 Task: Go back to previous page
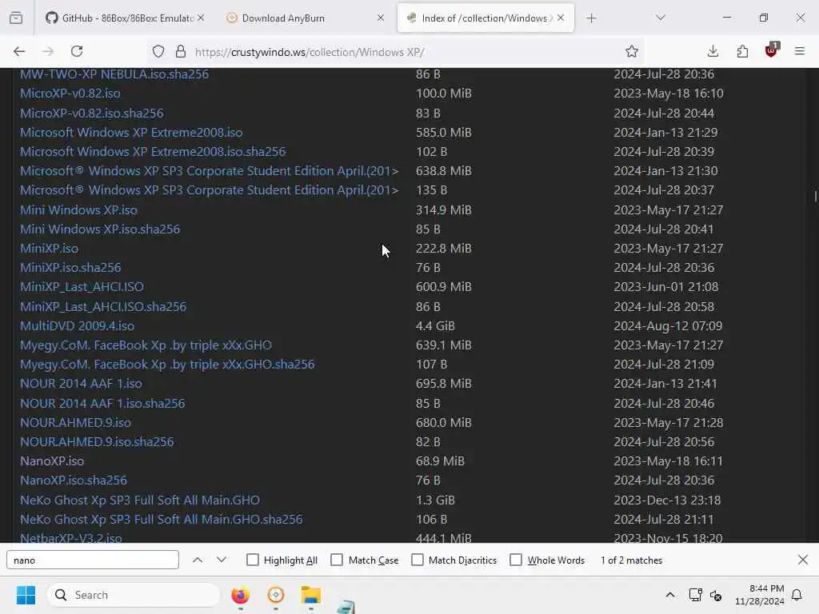[x=19, y=51]
